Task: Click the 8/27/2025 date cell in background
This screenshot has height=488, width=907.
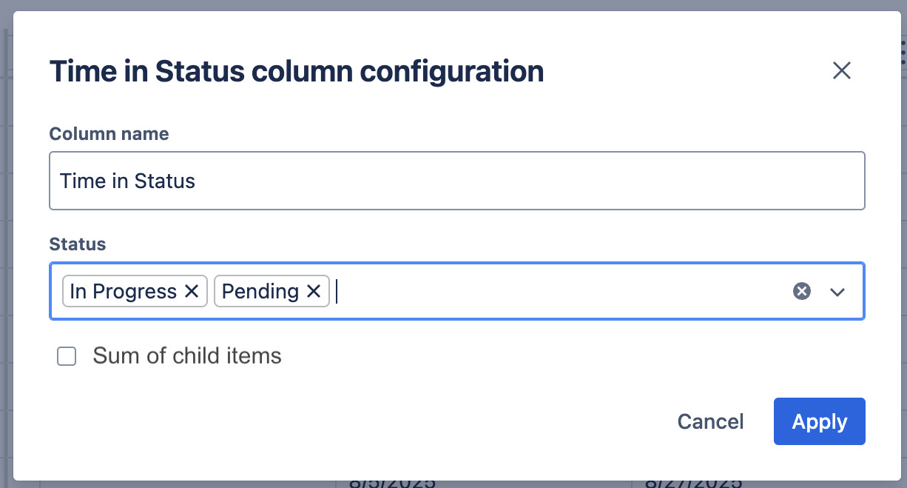Action: tap(692, 484)
